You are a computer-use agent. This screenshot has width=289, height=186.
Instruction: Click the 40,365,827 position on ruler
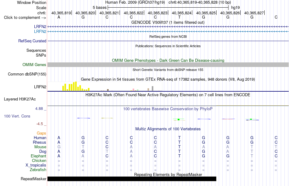point(254,13)
